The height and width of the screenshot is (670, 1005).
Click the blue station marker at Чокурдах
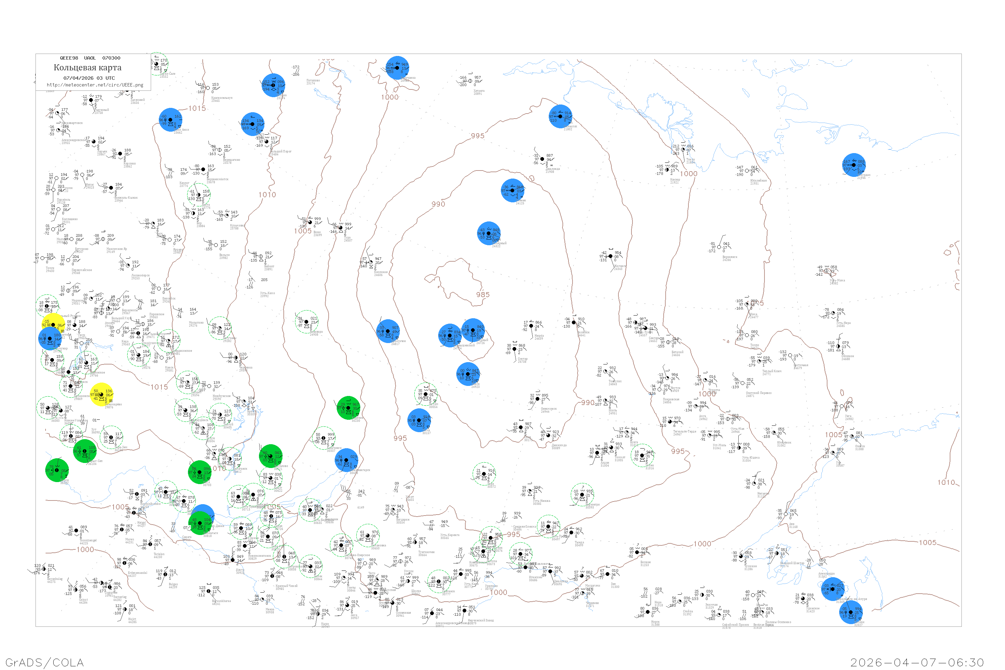coord(854,165)
